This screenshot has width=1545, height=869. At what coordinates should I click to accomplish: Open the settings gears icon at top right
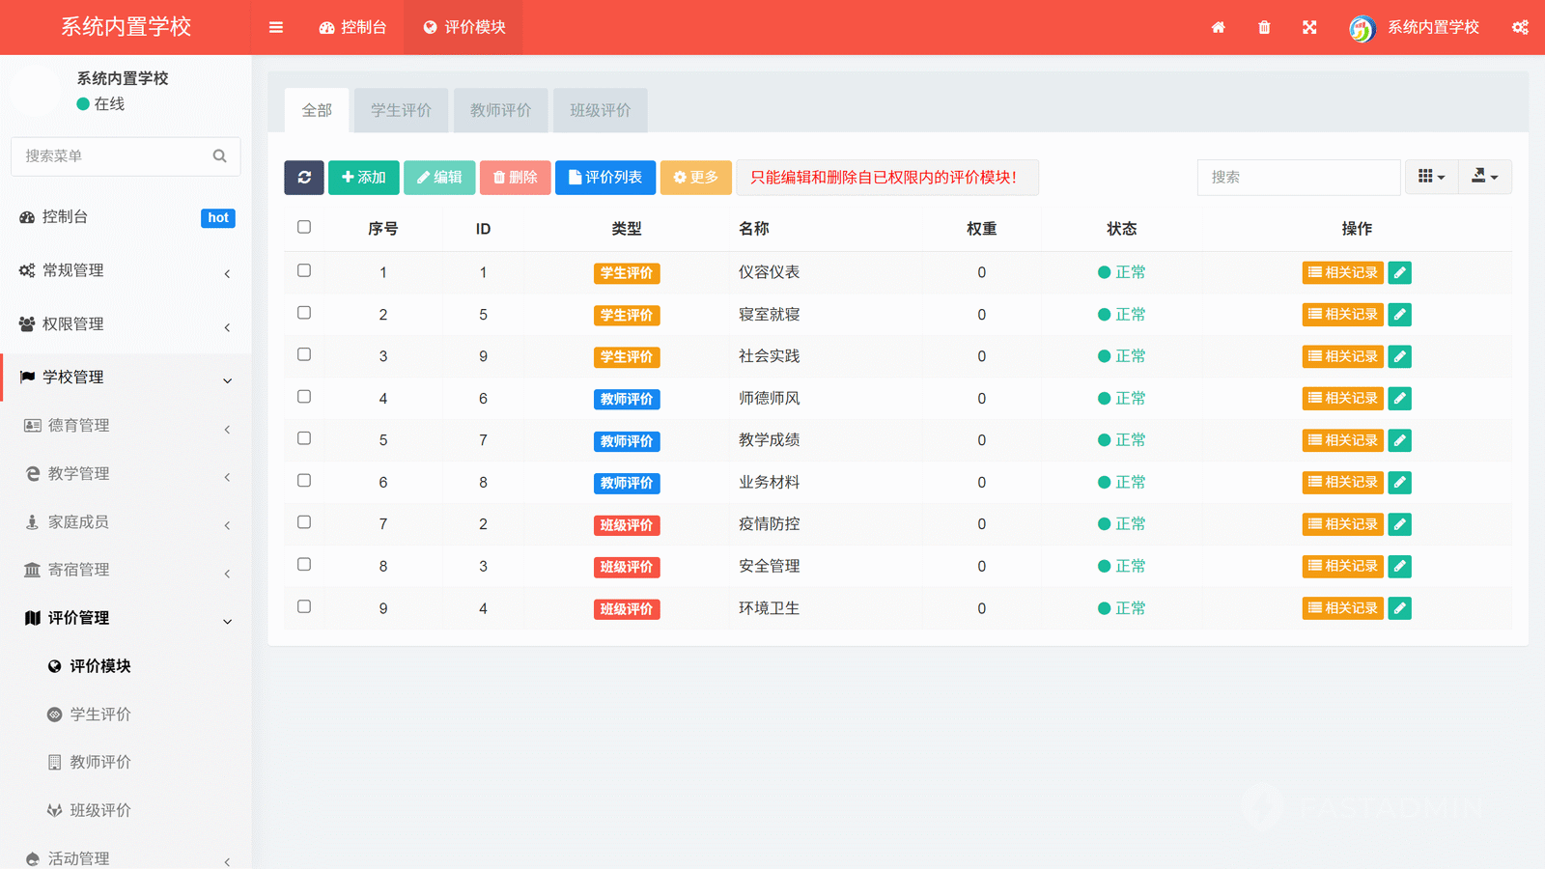coord(1520,27)
